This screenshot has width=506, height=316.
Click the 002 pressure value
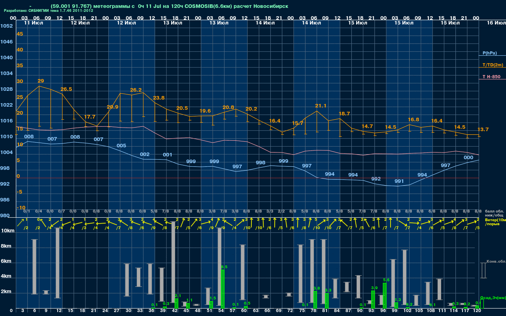point(145,154)
